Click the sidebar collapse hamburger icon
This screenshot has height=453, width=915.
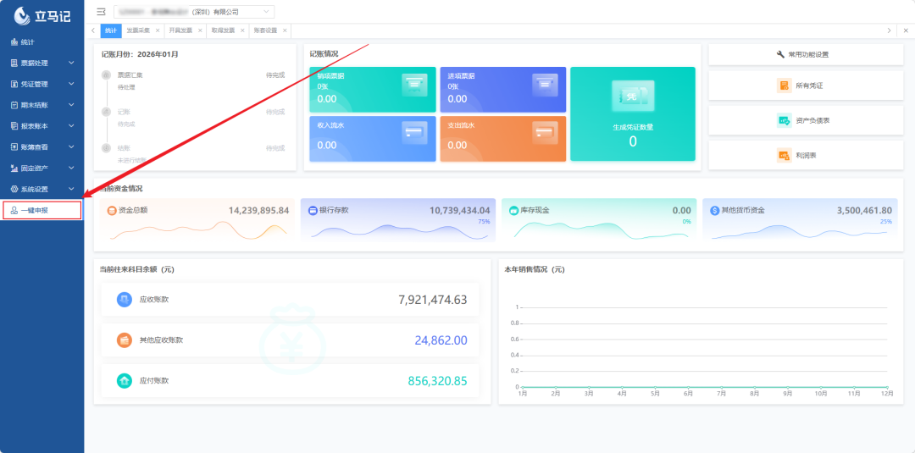point(101,12)
